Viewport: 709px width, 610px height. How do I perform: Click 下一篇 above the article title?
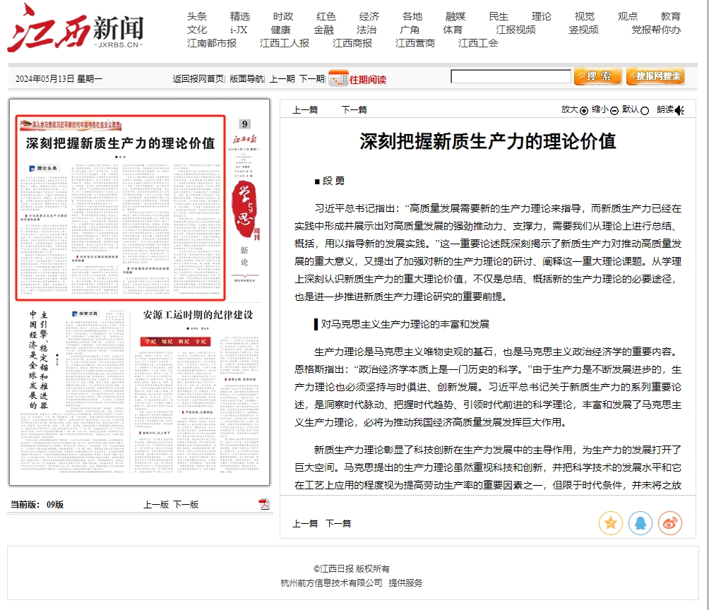354,109
